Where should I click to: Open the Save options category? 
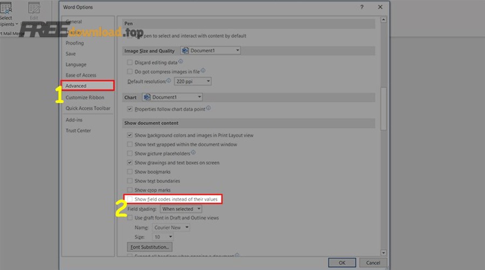click(71, 54)
